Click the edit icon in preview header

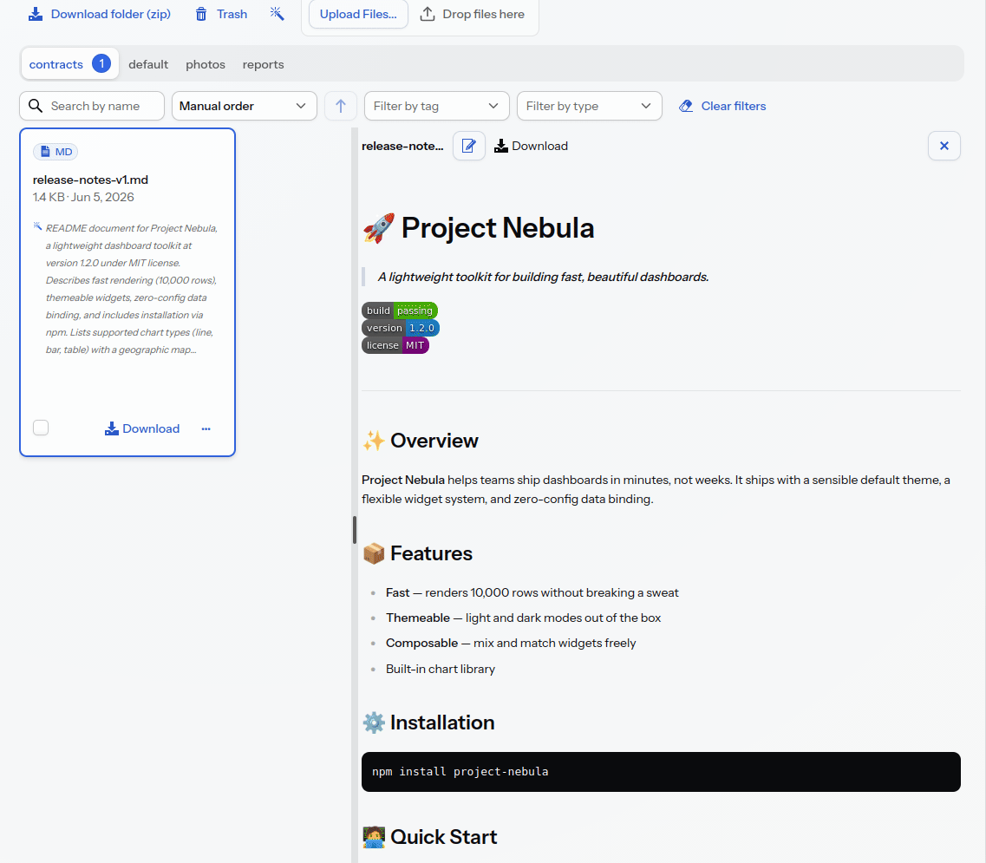click(469, 146)
